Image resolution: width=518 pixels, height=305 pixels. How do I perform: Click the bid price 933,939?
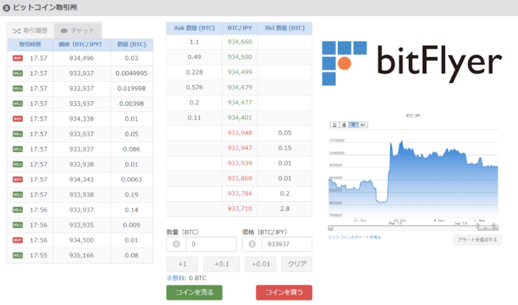[239, 163]
